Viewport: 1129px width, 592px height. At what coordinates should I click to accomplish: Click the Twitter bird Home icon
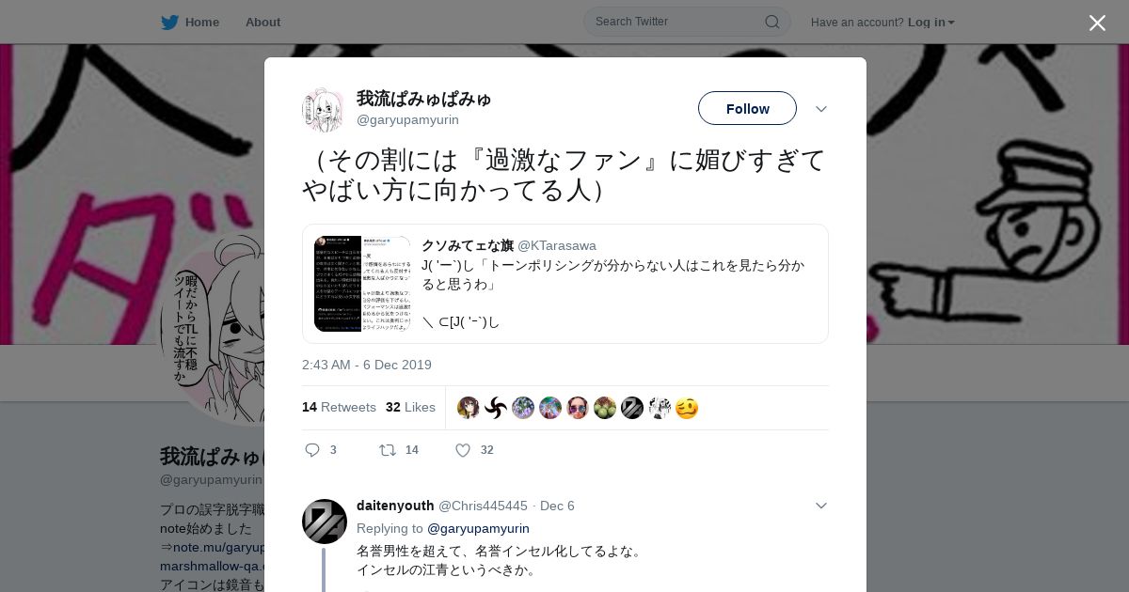coord(169,22)
